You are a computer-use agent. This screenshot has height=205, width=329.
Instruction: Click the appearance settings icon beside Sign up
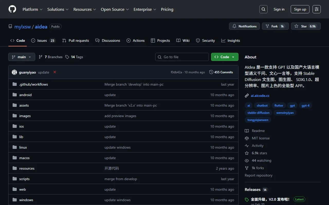[x=316, y=9]
